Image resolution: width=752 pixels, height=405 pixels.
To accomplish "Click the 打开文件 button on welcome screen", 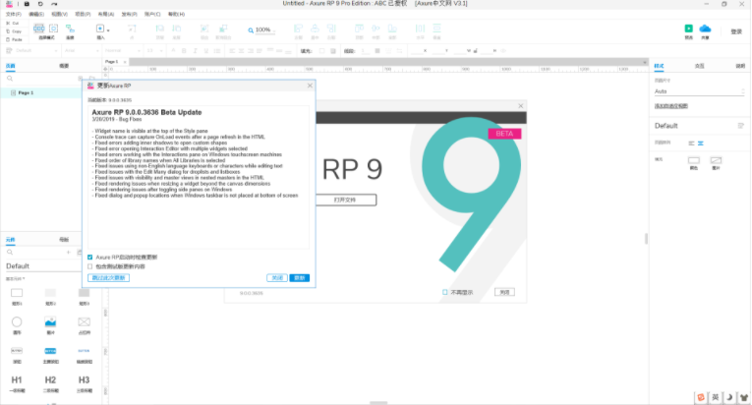I will click(345, 200).
